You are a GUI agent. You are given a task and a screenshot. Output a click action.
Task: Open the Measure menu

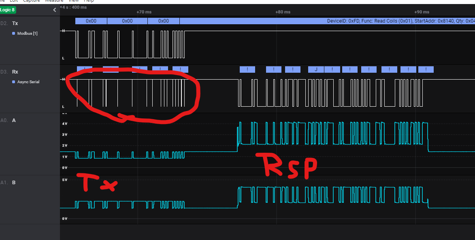[x=54, y=1]
